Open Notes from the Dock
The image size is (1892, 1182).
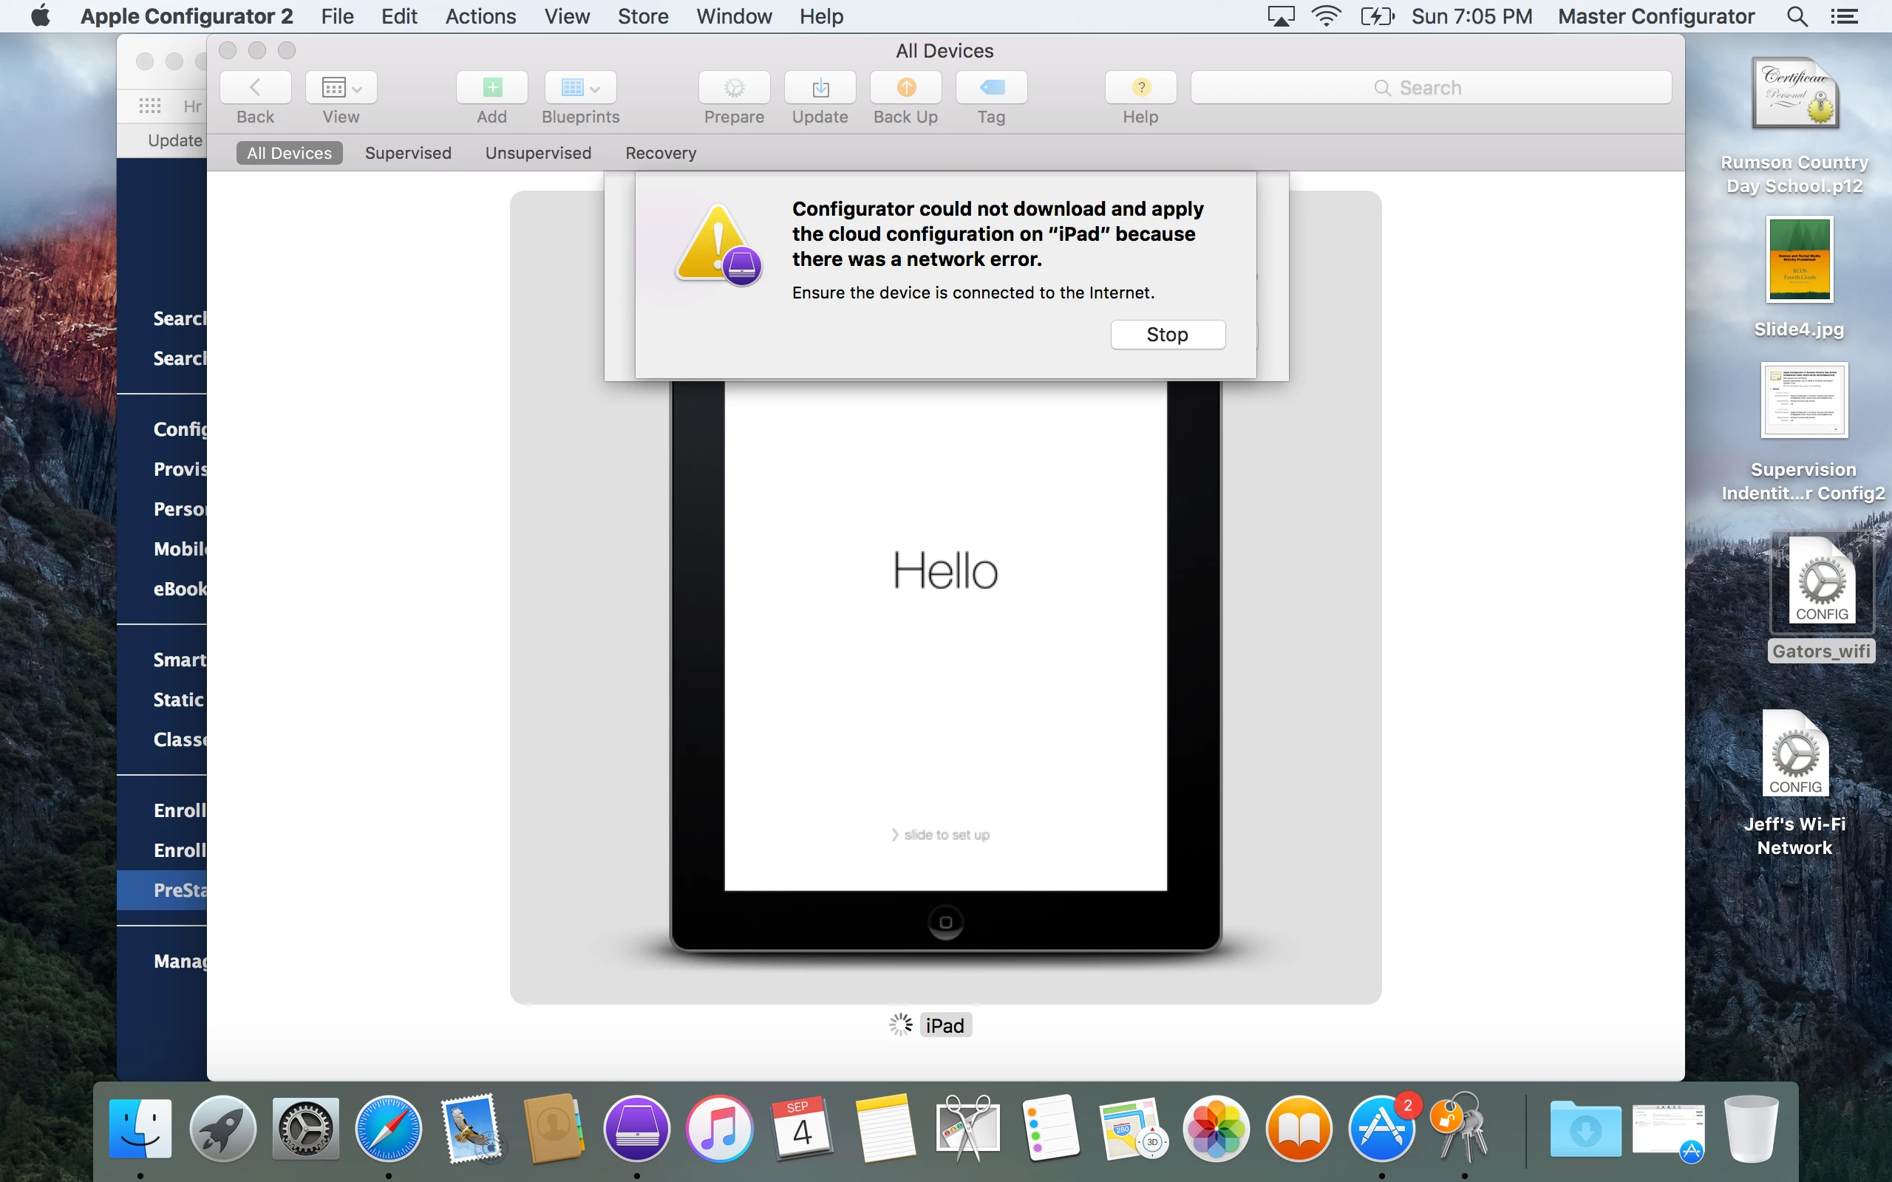point(885,1128)
